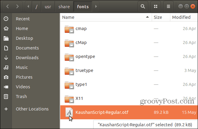
Task: Click the Documents page icon
Action: click(6, 48)
